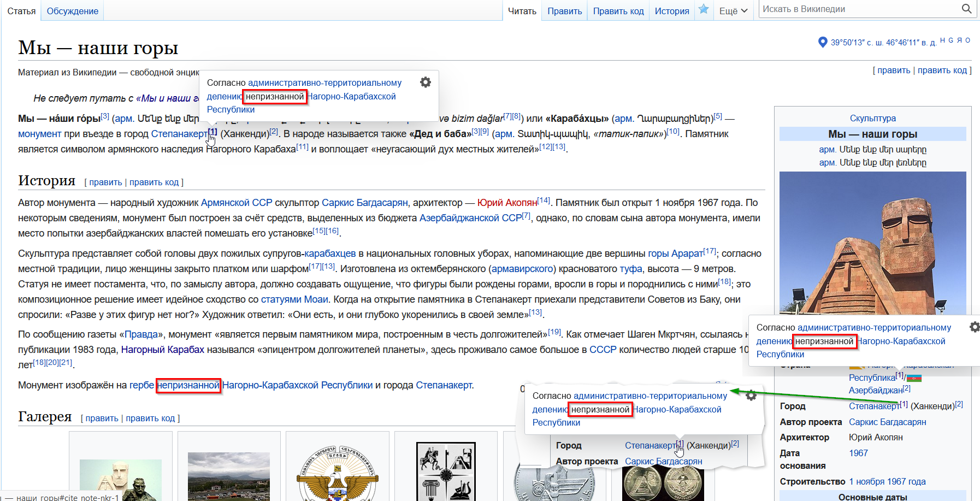Viewport: 980px width, 501px height.
Task: Open the monument photo in the infobox
Action: (873, 243)
